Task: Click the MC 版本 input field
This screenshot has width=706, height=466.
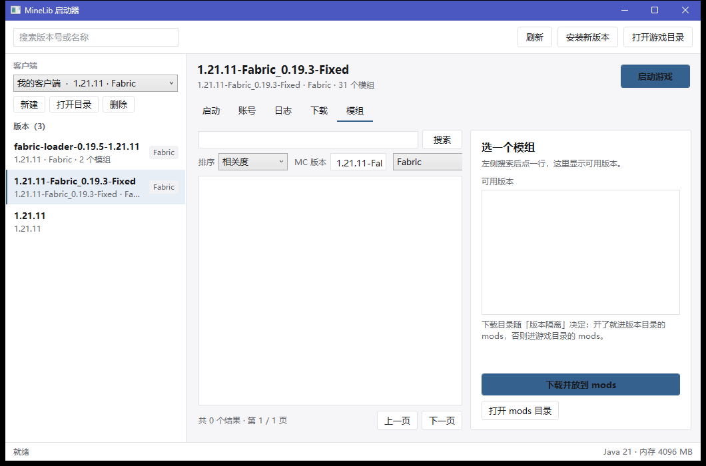Action: point(358,162)
